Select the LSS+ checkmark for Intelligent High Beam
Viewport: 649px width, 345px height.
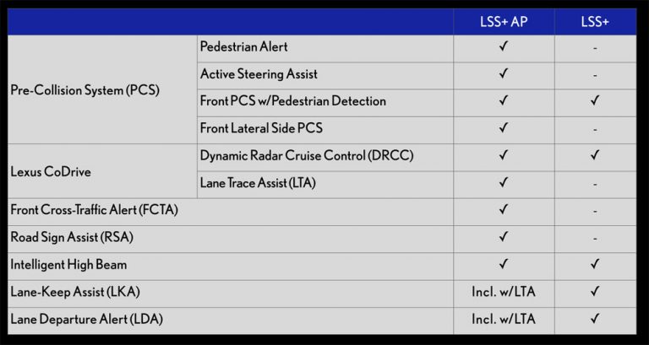pos(595,265)
